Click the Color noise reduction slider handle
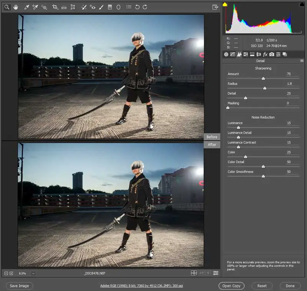This screenshot has height=291, width=307. 246,157
